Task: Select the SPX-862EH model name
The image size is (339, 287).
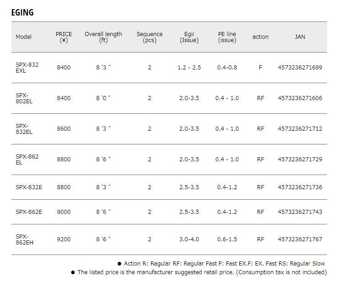Action: pos(25,239)
